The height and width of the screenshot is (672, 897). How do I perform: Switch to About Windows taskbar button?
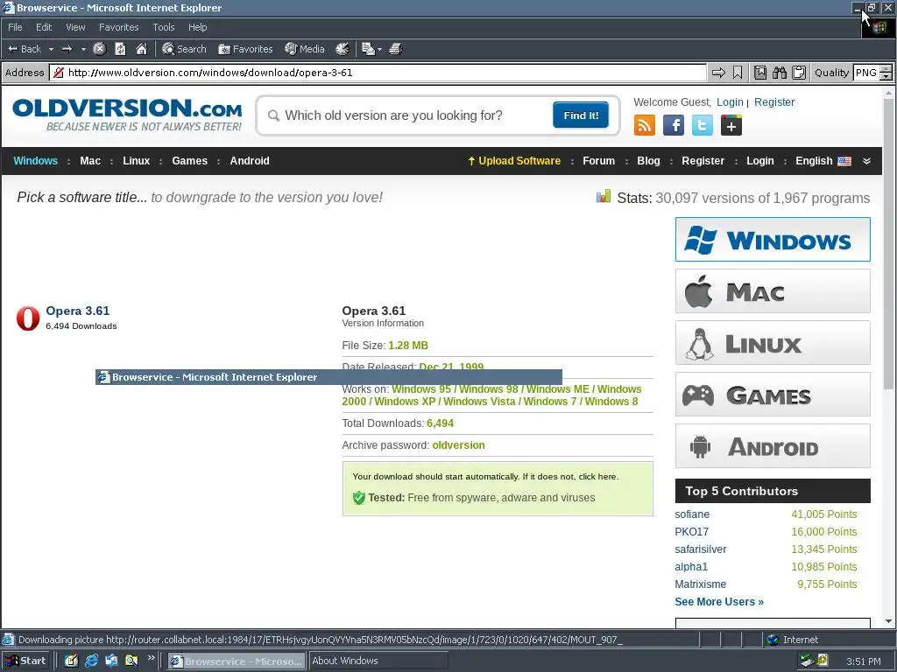[378, 661]
